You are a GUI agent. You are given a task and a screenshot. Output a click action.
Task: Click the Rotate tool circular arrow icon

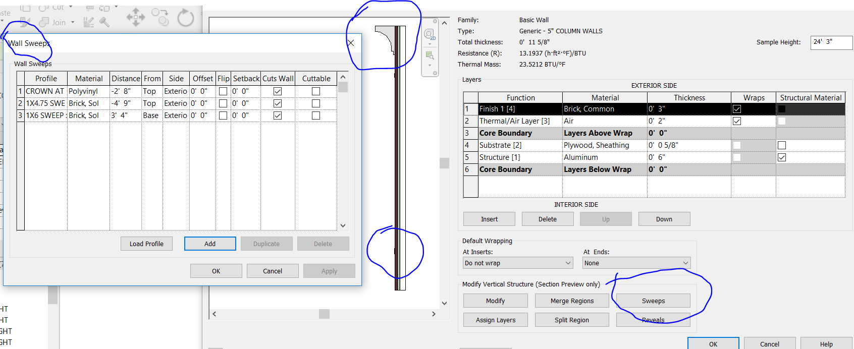pyautogui.click(x=185, y=18)
